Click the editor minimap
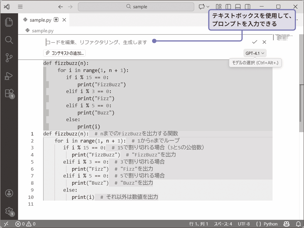This screenshot has height=228, width=304. click(x=284, y=37)
